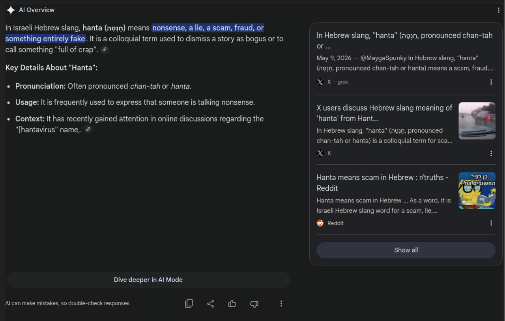Click the source link icon after "full of crap"
Viewport: 505px width, 321px height.
pyautogui.click(x=104, y=50)
